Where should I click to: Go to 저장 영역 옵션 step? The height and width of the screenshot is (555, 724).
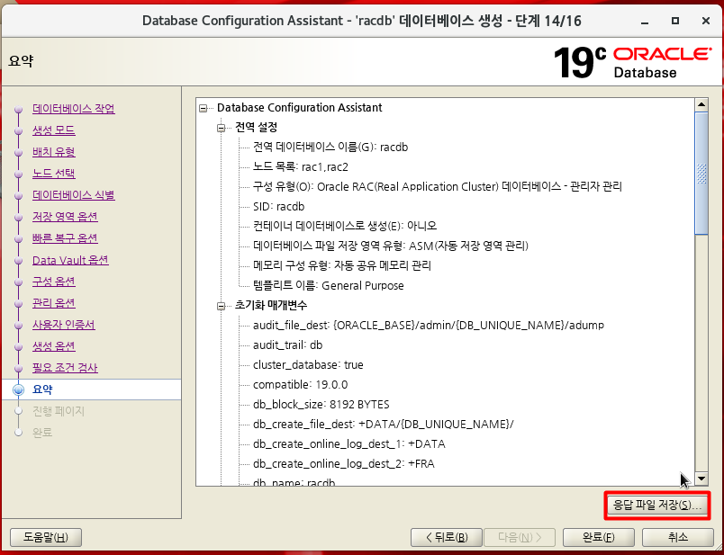pyautogui.click(x=65, y=217)
